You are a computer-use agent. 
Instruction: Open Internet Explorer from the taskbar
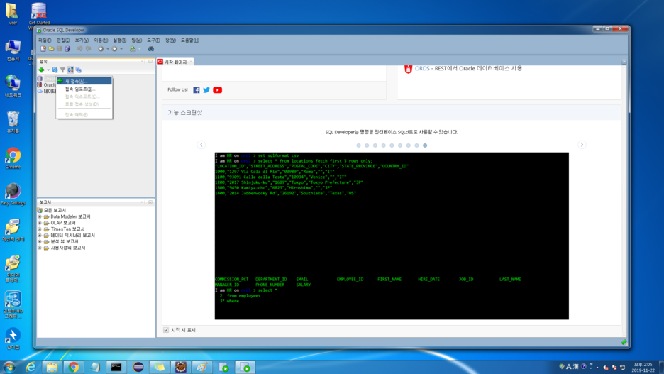click(x=31, y=367)
